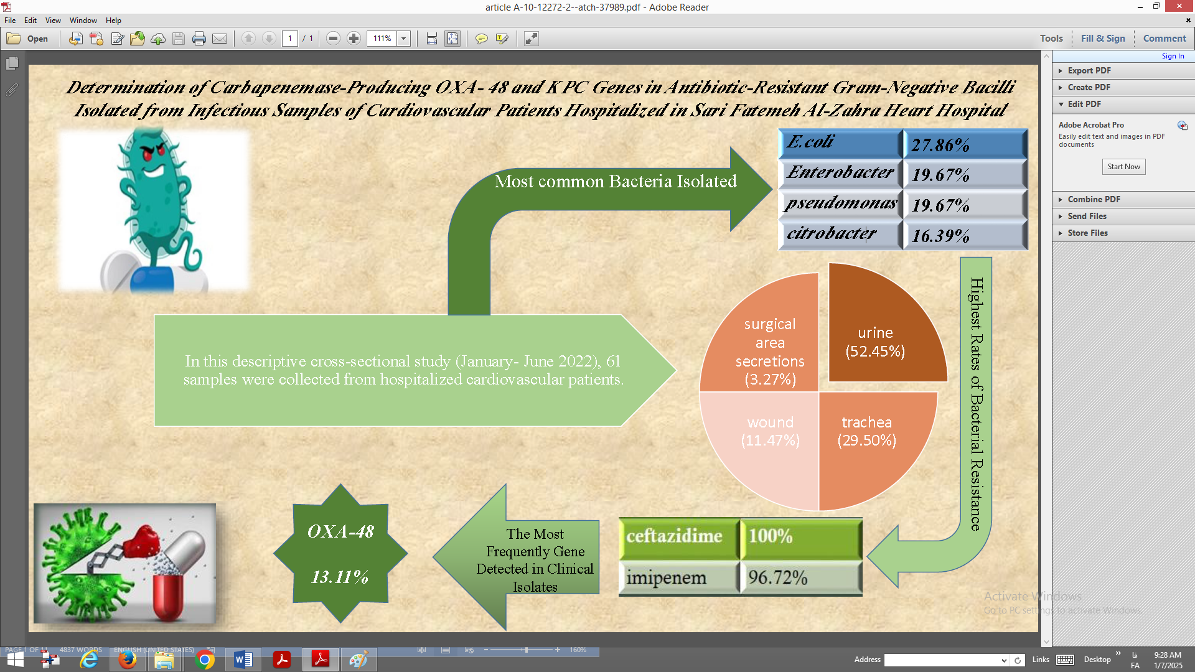Click the previous page up arrow
This screenshot has height=672, width=1195.
click(x=248, y=39)
